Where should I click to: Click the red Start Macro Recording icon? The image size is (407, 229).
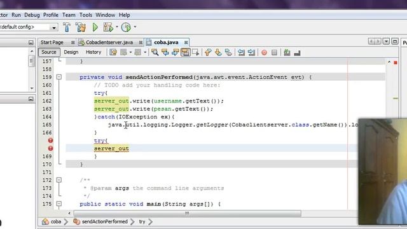click(265, 53)
